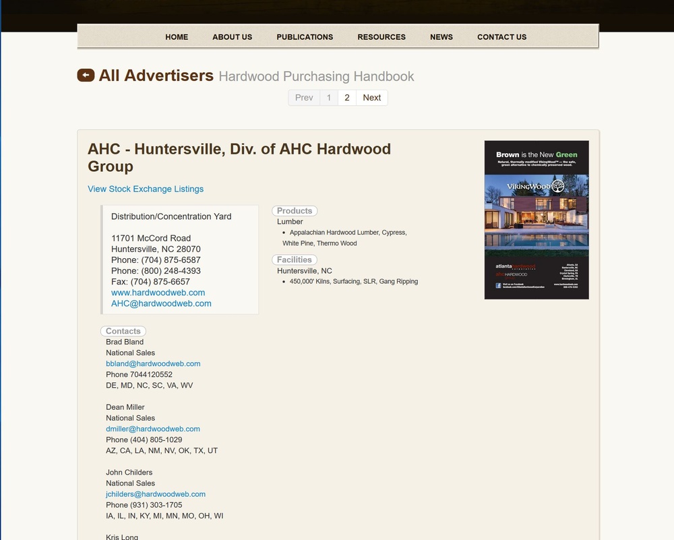Click the Prev pagination button

click(304, 98)
